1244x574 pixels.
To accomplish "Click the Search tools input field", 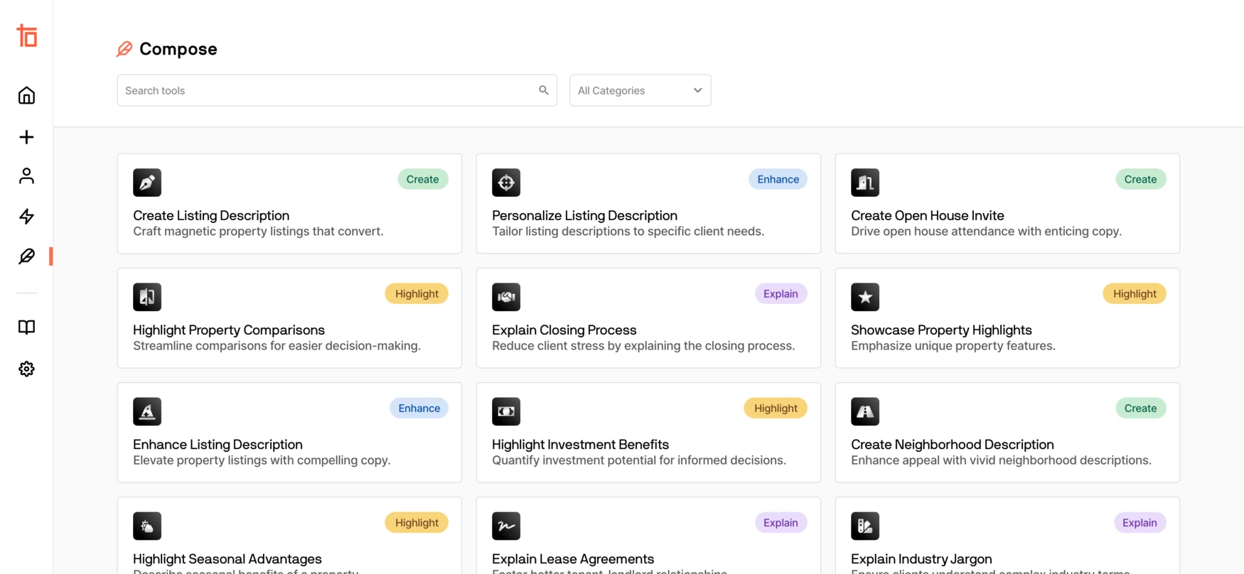I will tap(327, 90).
